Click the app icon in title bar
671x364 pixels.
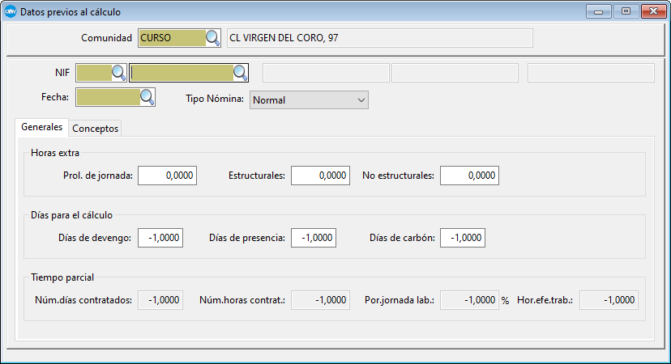(x=11, y=11)
